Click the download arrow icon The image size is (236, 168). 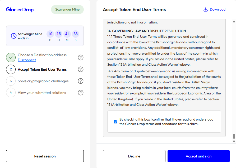click(x=206, y=9)
